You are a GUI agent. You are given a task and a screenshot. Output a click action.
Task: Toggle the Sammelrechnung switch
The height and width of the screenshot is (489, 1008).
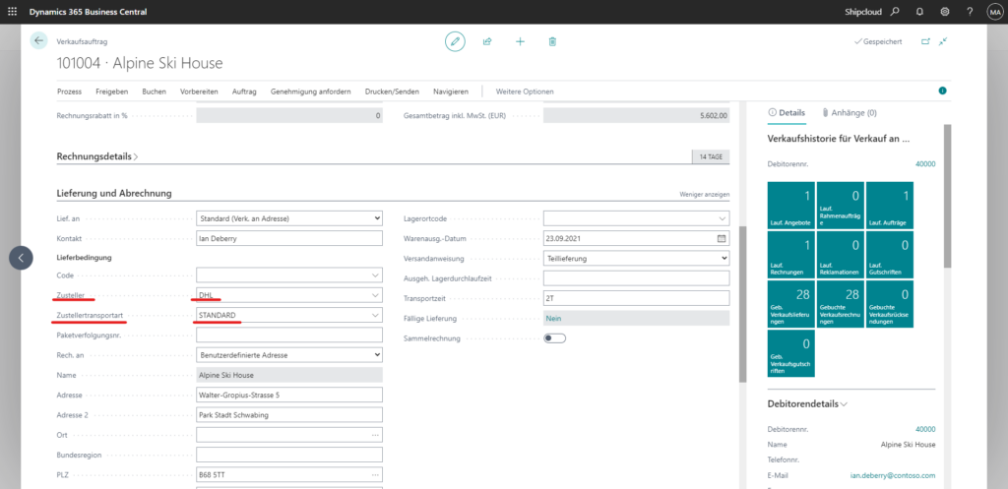(x=555, y=337)
